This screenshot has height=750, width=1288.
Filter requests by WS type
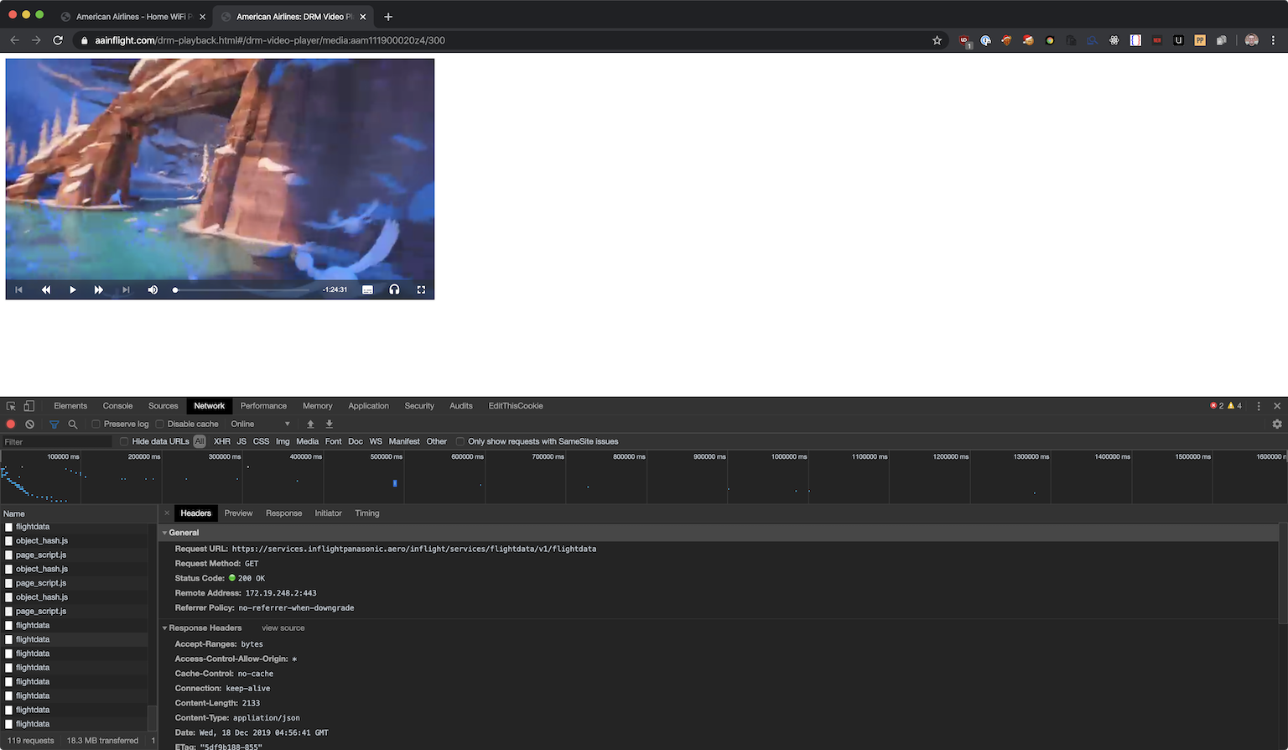[x=376, y=441]
